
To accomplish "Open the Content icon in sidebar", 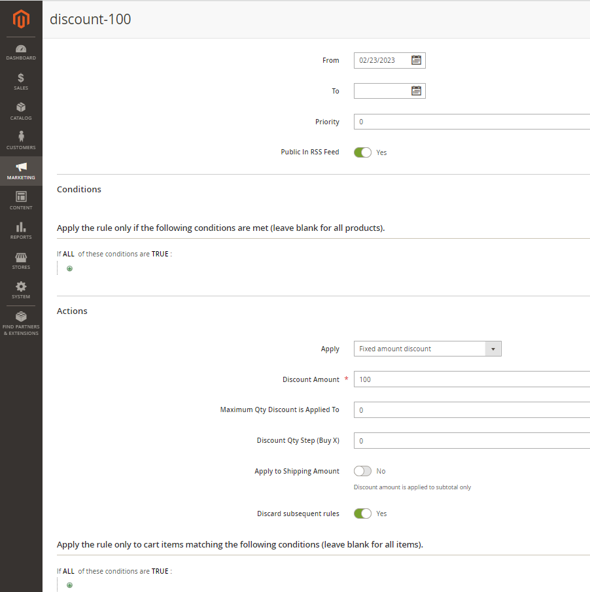I will (x=20, y=199).
